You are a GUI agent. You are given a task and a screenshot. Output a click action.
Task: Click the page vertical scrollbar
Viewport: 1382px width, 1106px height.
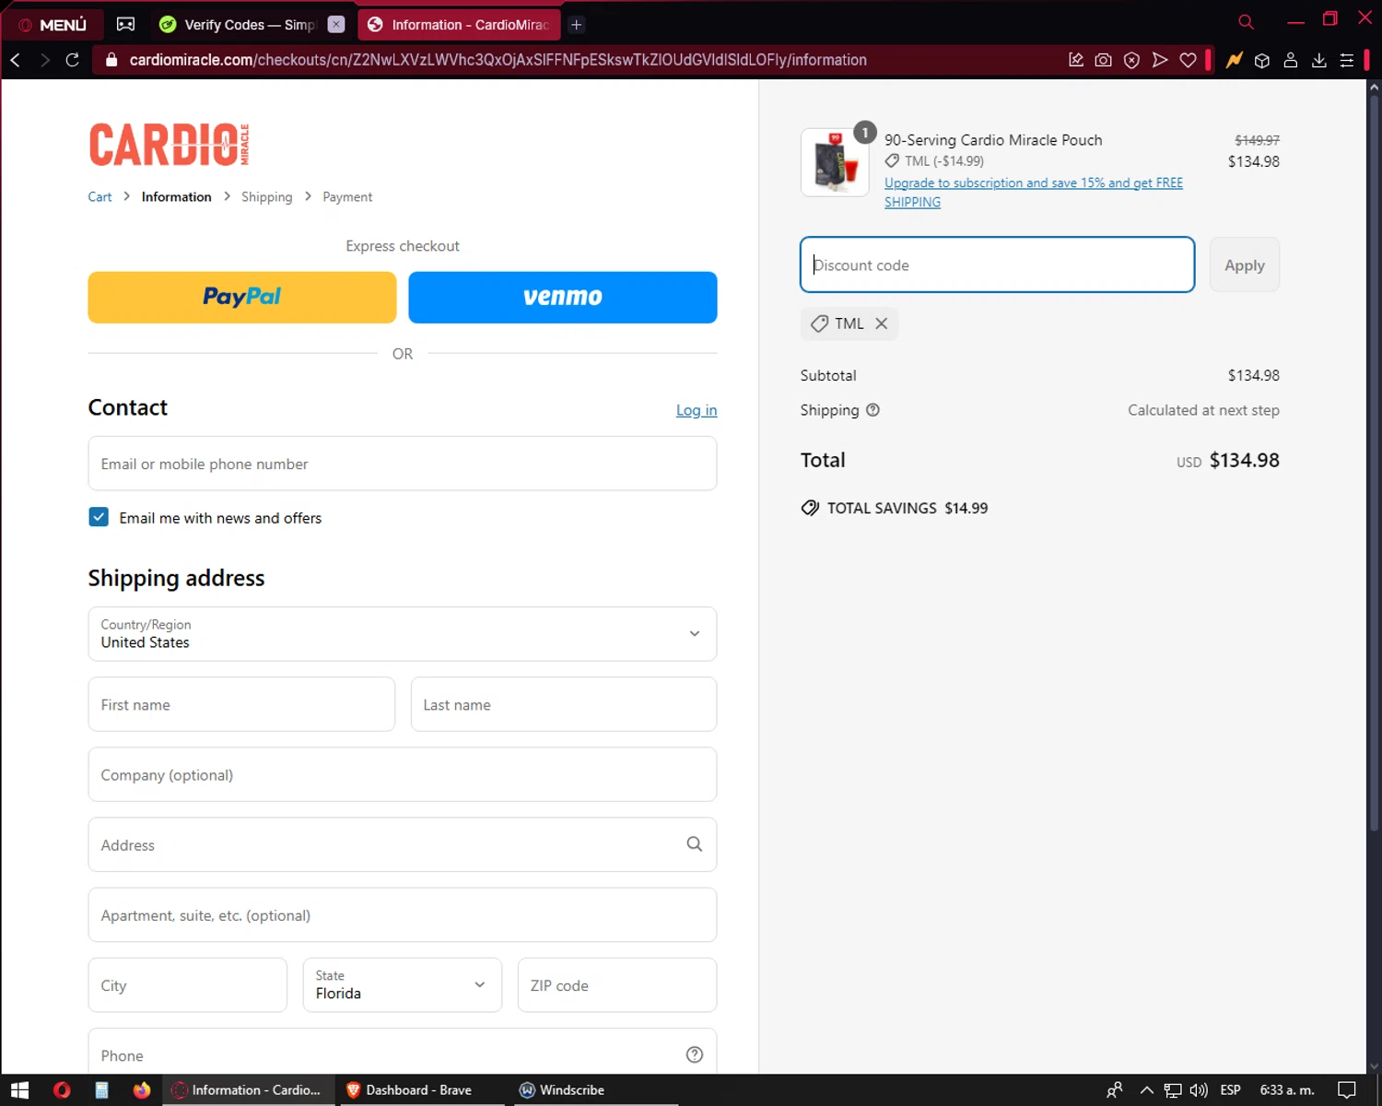pyautogui.click(x=1374, y=461)
